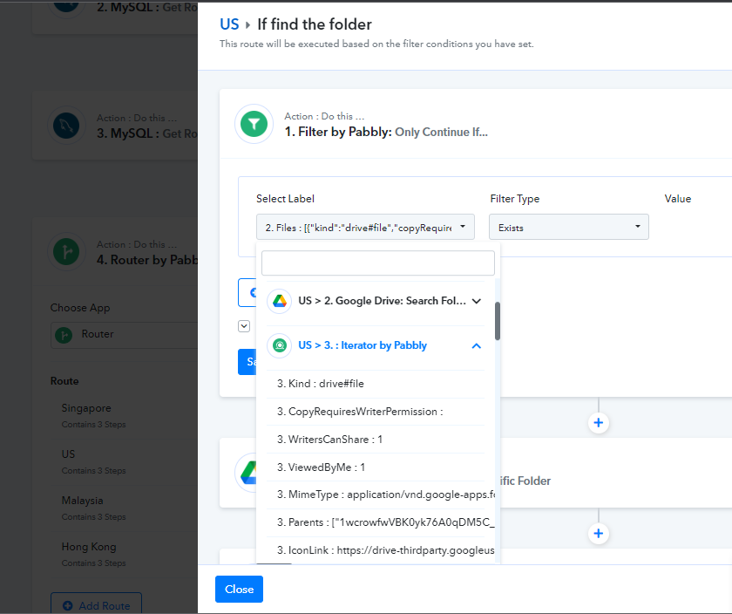The image size is (732, 614).
Task: Select the US route in Route list
Action: (x=93, y=461)
